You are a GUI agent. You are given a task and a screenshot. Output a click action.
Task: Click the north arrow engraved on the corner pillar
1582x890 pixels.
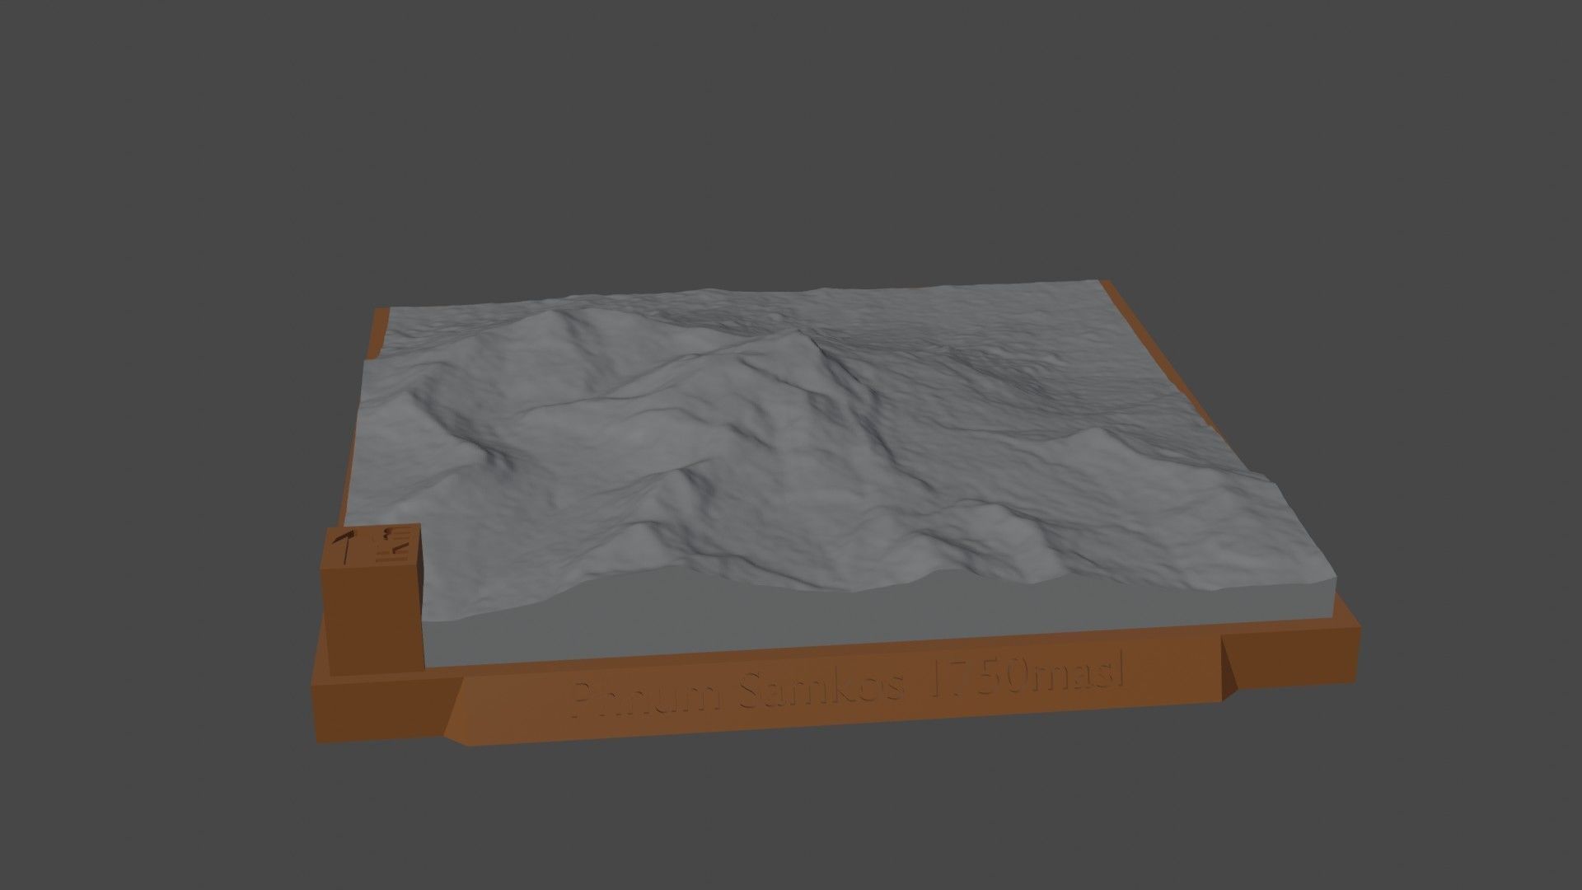[346, 546]
